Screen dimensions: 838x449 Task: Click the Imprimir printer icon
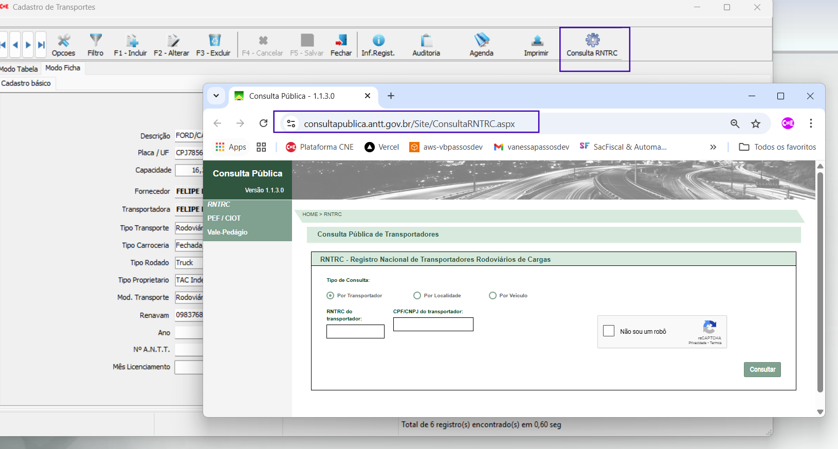(536, 40)
